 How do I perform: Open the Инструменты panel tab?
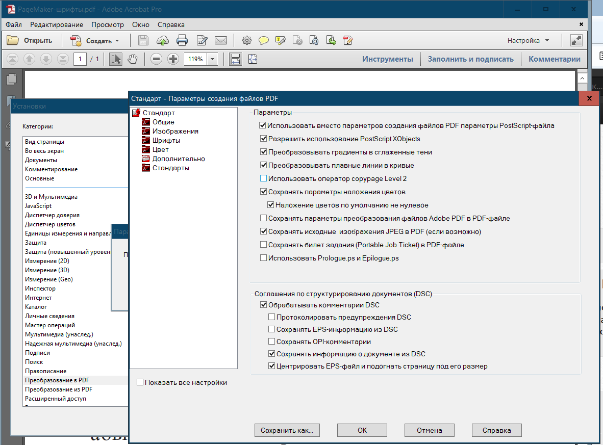coord(388,59)
